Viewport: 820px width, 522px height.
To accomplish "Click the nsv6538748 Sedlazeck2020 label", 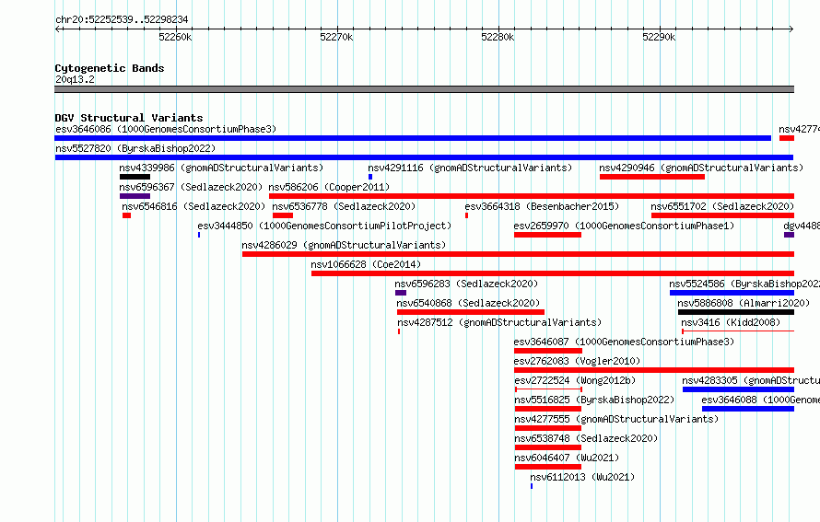I will [x=586, y=438].
